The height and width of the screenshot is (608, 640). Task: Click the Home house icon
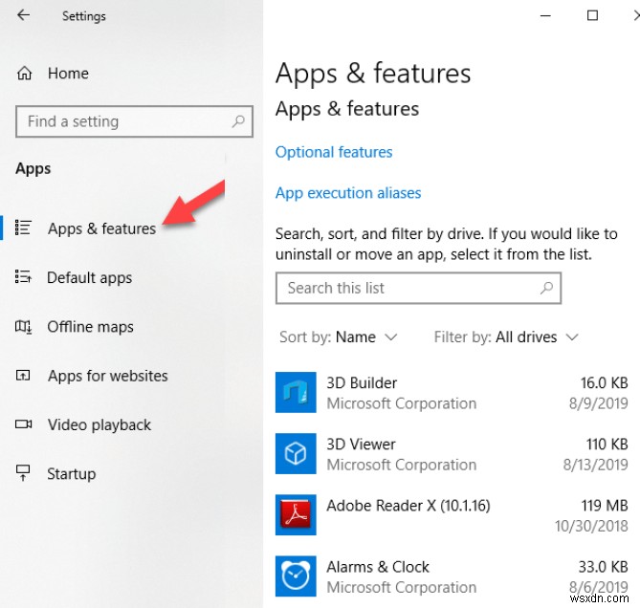point(24,74)
